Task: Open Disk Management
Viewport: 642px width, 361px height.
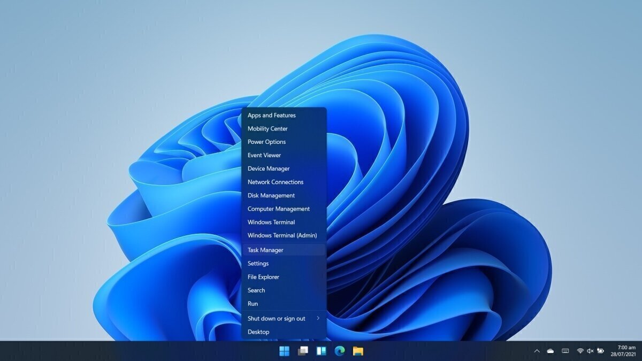Action: tap(271, 195)
